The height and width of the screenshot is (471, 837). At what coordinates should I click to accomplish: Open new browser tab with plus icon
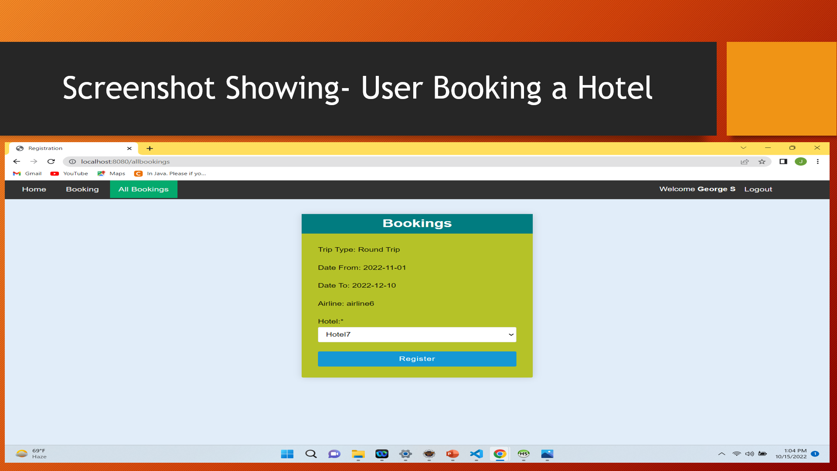pyautogui.click(x=150, y=148)
